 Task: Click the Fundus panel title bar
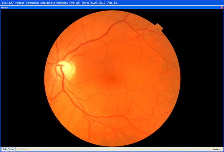pos(112,7)
